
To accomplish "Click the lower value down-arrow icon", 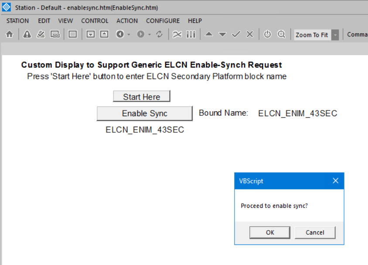I will [x=222, y=34].
